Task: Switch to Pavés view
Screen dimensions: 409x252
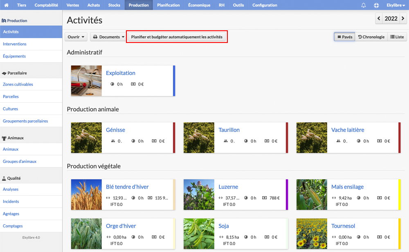Action: click(x=344, y=37)
